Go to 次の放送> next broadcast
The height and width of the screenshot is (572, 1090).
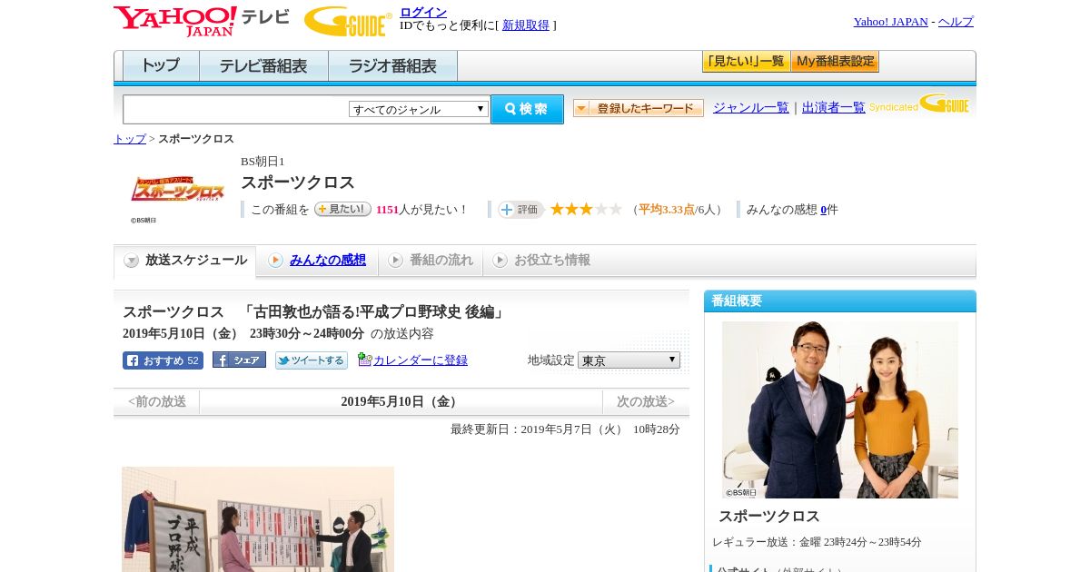pyautogui.click(x=646, y=401)
